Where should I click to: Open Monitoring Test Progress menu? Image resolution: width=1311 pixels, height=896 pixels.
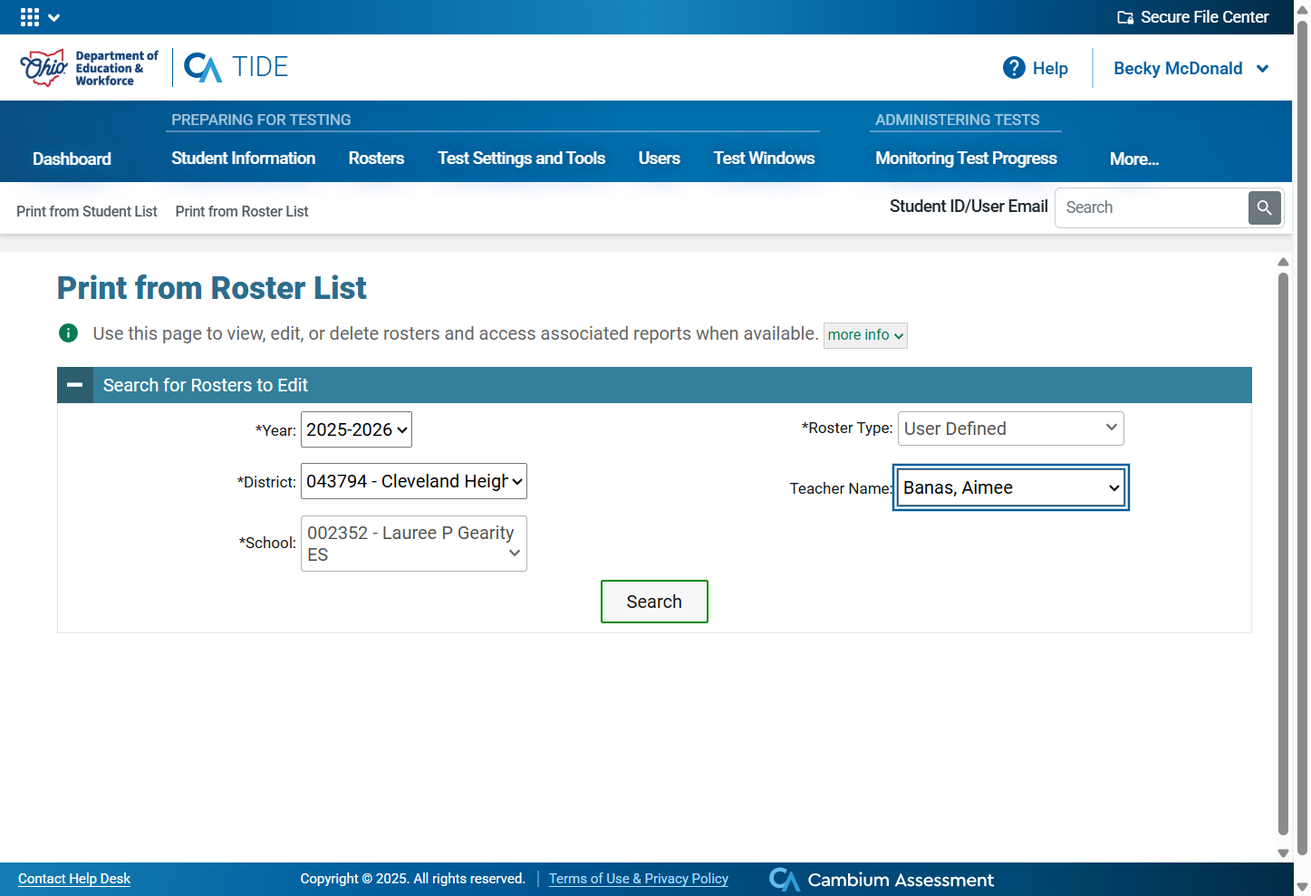pyautogui.click(x=966, y=159)
